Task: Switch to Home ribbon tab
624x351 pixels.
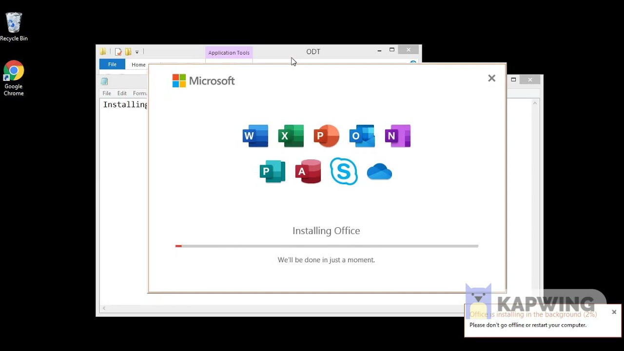Action: 138,64
